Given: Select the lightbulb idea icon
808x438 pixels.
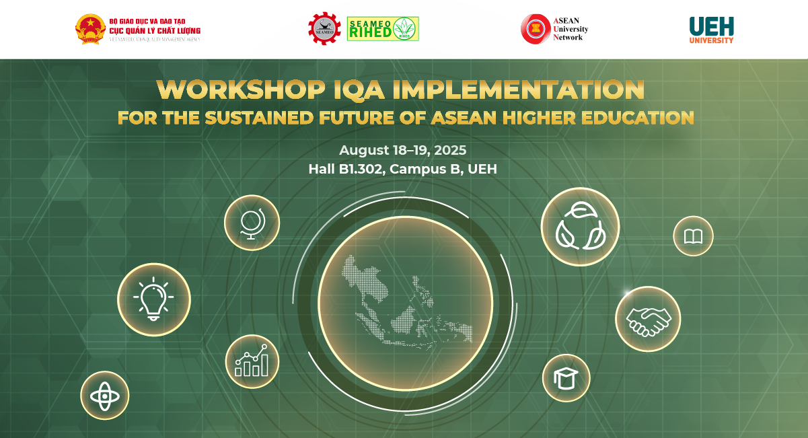Looking at the screenshot, I should pos(154,299).
